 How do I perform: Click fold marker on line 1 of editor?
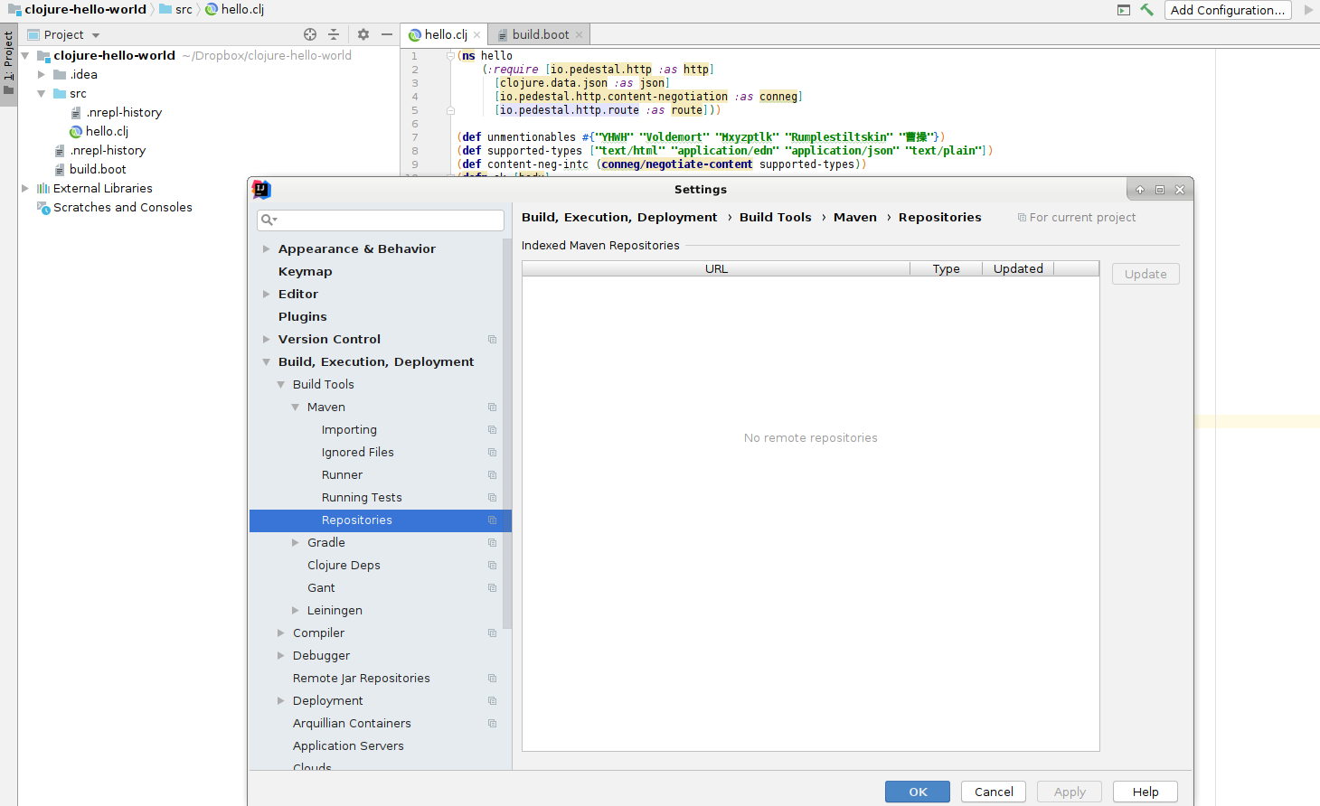tap(450, 56)
